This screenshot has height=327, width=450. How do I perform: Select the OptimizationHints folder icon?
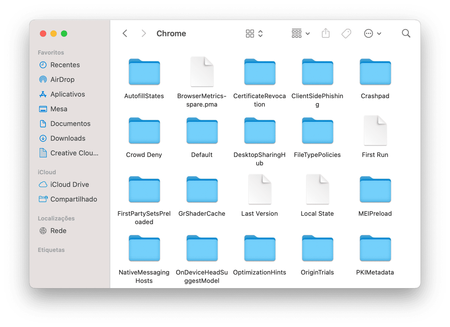(x=260, y=248)
